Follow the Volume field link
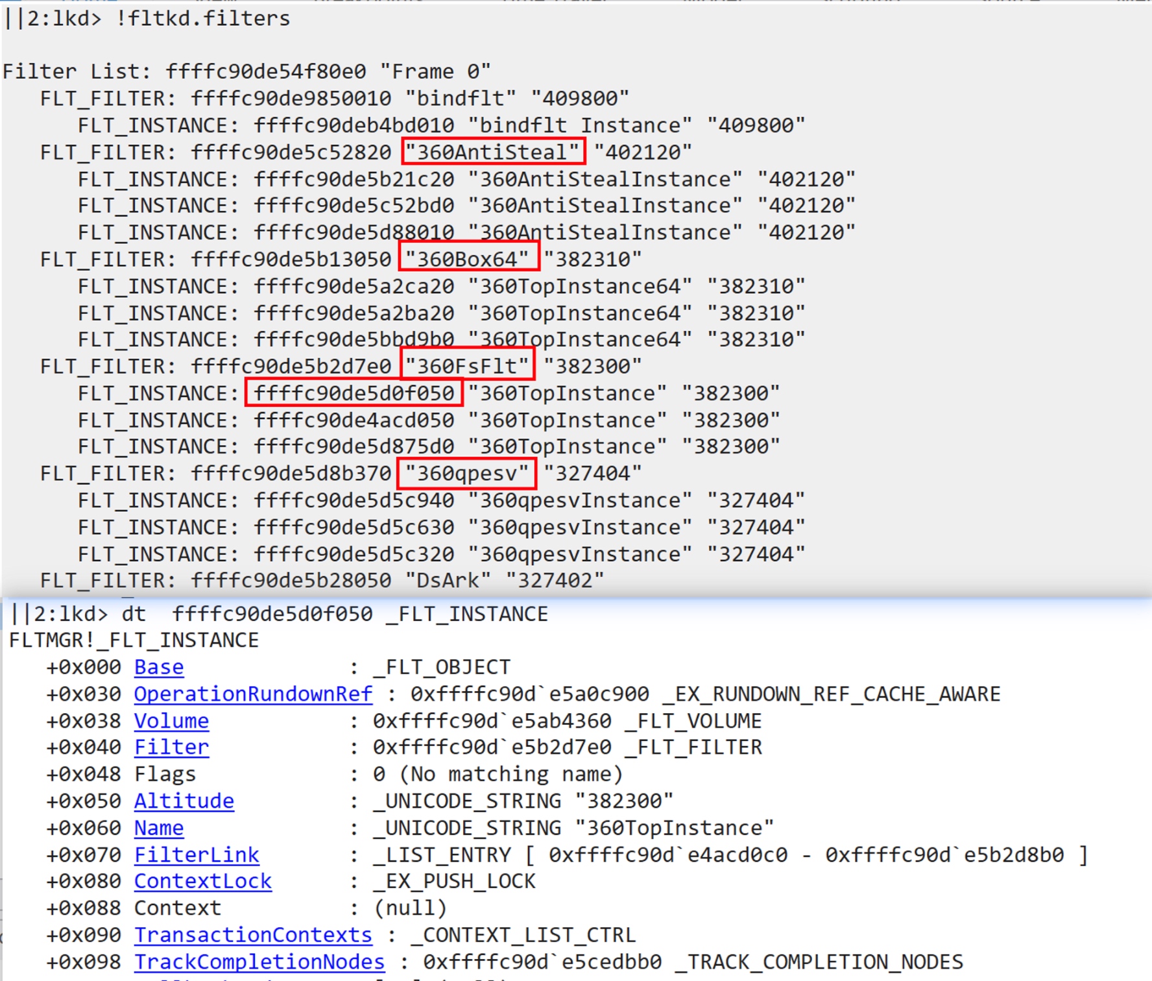 (171, 721)
